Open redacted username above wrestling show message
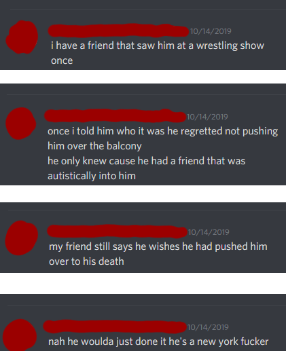 pos(118,31)
